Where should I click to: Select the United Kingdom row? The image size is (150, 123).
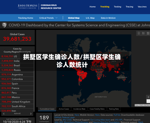click(x=17, y=102)
